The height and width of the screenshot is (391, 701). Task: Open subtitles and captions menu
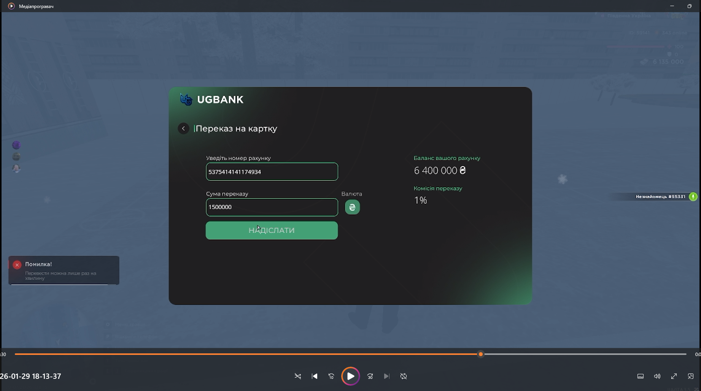click(x=641, y=376)
